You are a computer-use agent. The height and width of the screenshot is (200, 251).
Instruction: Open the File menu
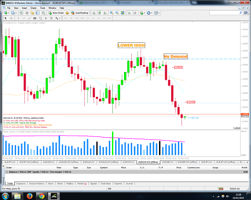pos(9,8)
